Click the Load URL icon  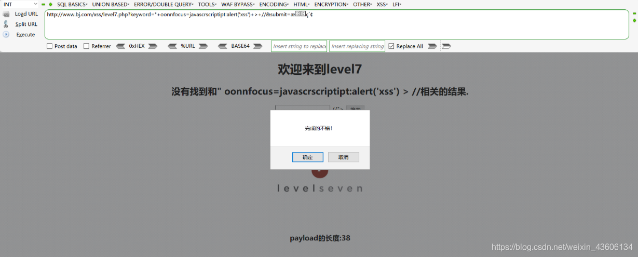(x=6, y=14)
